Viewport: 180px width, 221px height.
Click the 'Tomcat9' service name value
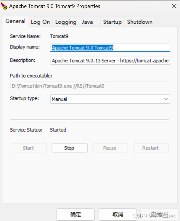[x=59, y=36]
